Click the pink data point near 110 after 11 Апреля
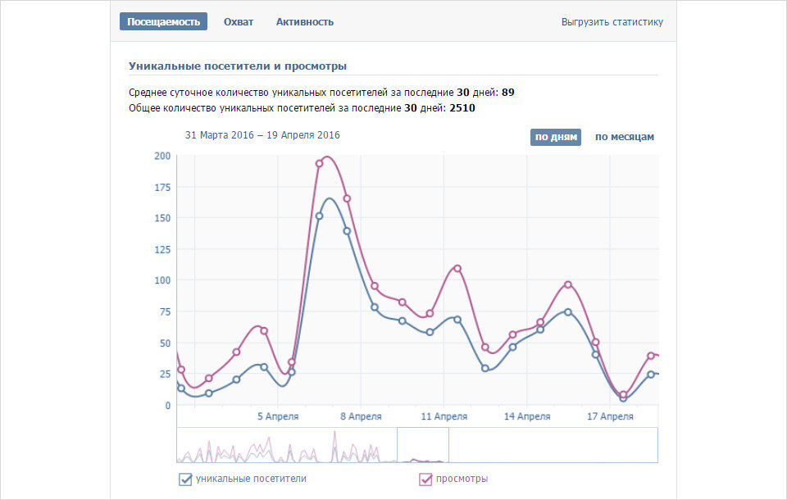This screenshot has width=787, height=500. click(457, 269)
